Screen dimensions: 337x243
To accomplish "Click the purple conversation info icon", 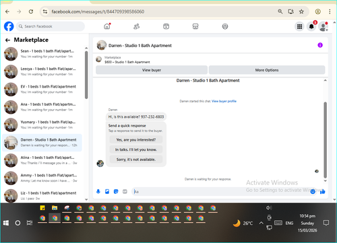I will (x=320, y=45).
